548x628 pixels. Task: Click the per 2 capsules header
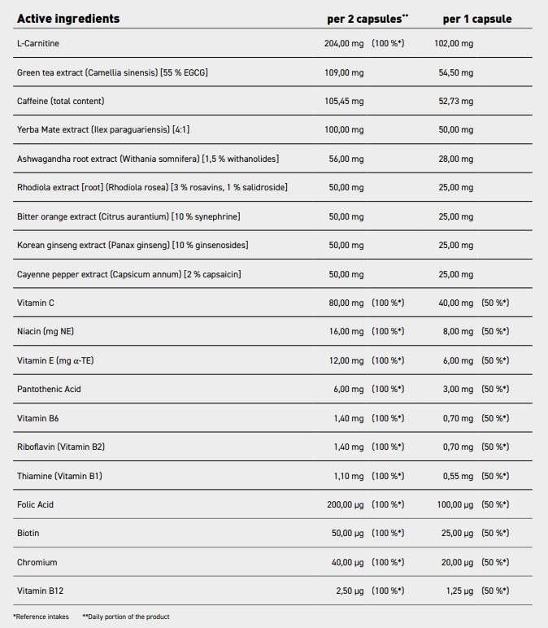(x=361, y=19)
